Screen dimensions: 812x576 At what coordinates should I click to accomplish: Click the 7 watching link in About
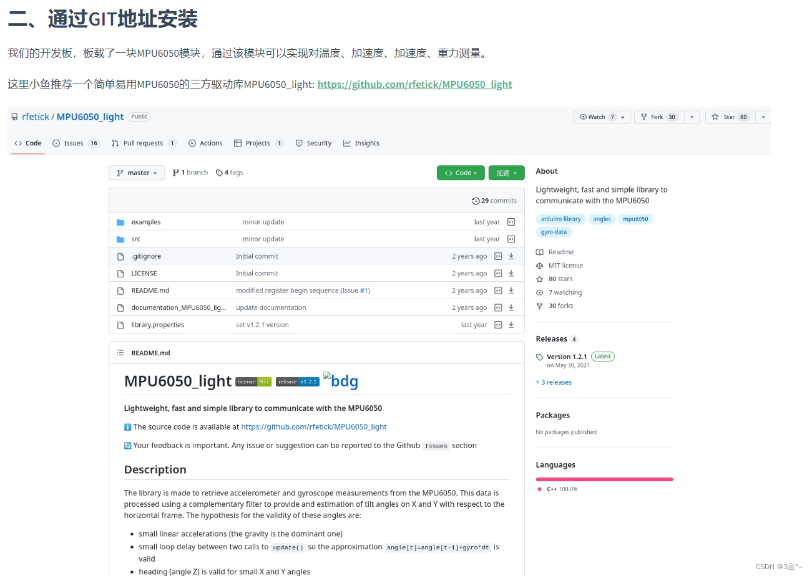tap(565, 292)
